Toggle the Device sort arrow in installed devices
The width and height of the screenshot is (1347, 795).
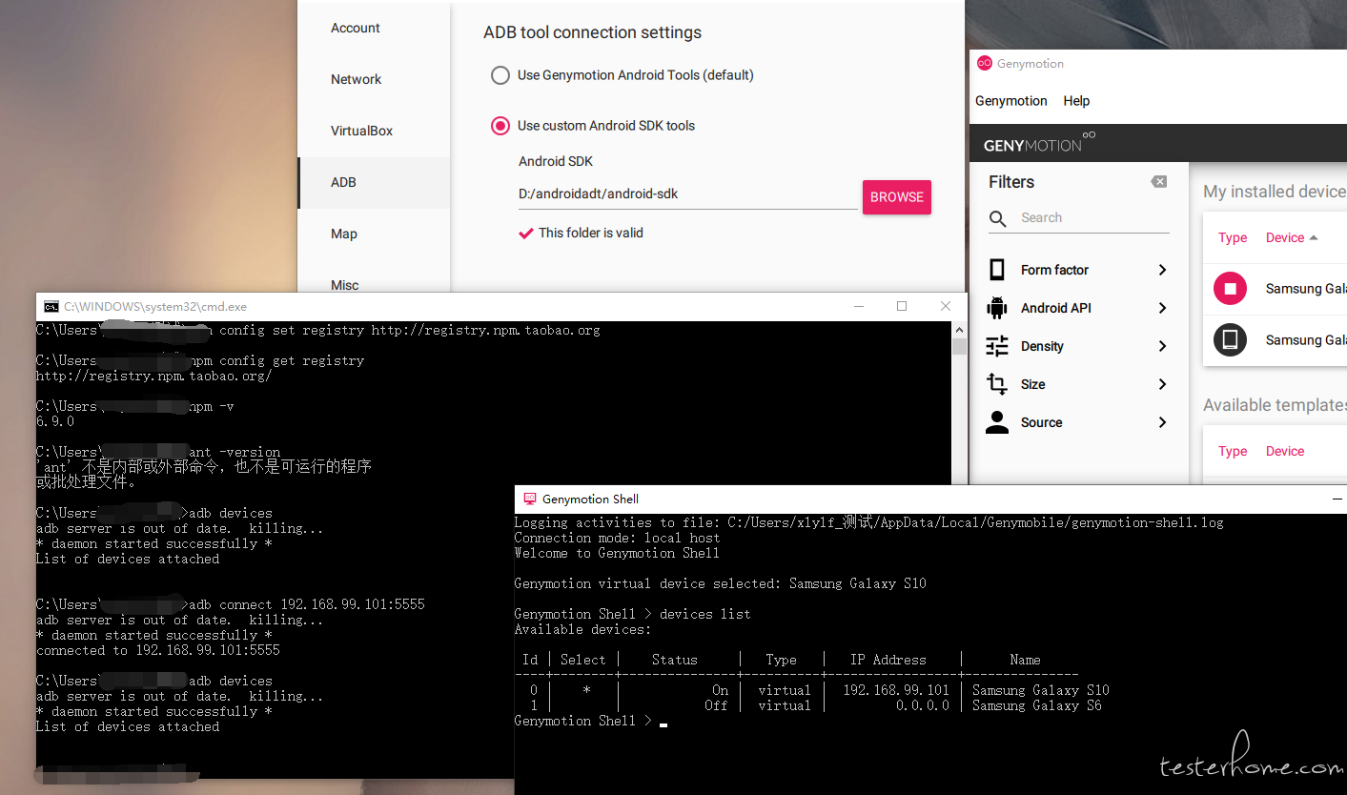[x=1314, y=238]
